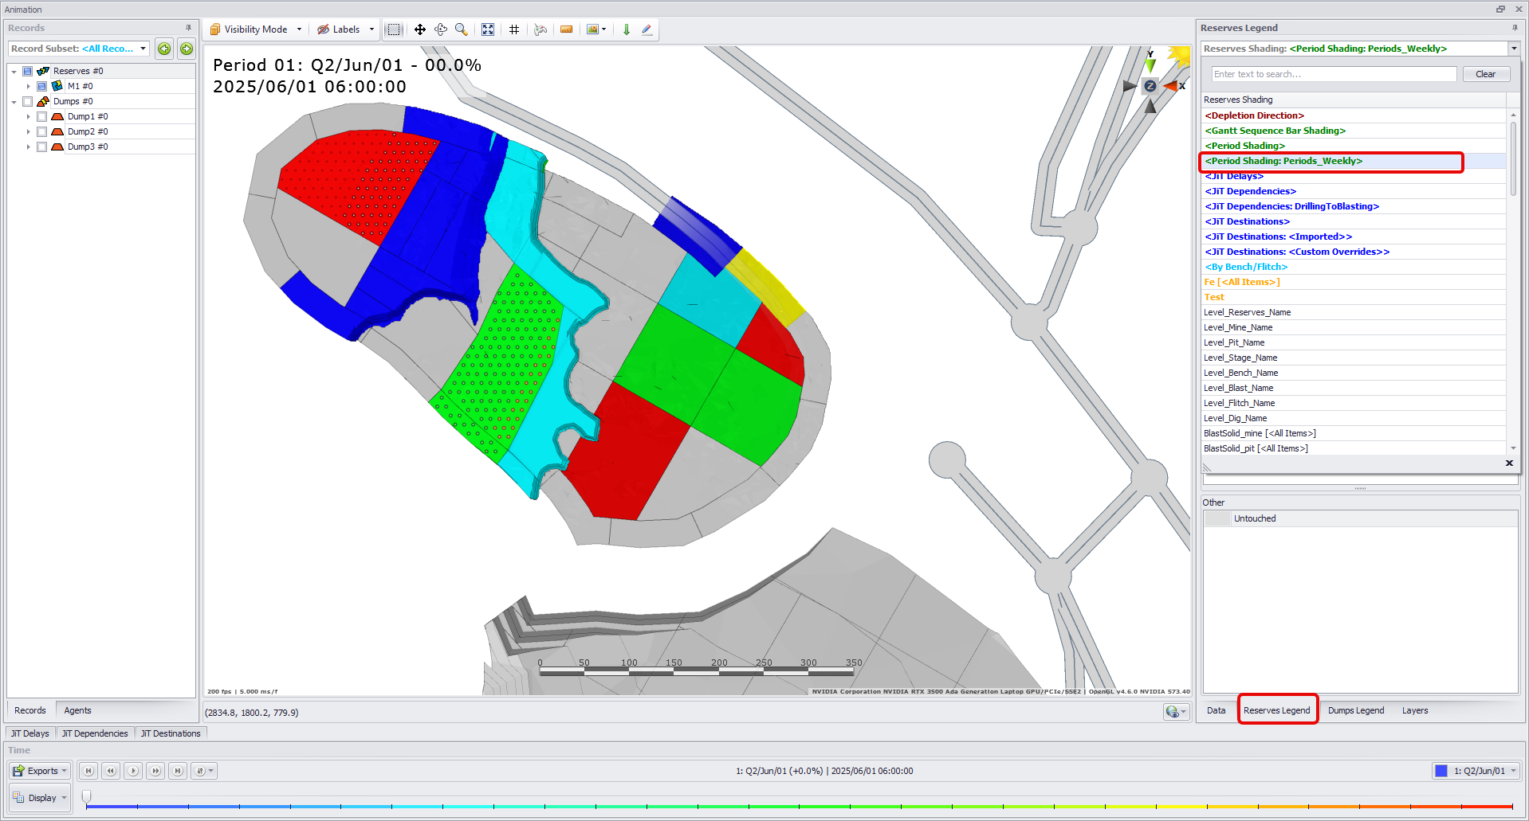Select <Depletion Direction> shading option
The height and width of the screenshot is (821, 1529).
(x=1255, y=115)
